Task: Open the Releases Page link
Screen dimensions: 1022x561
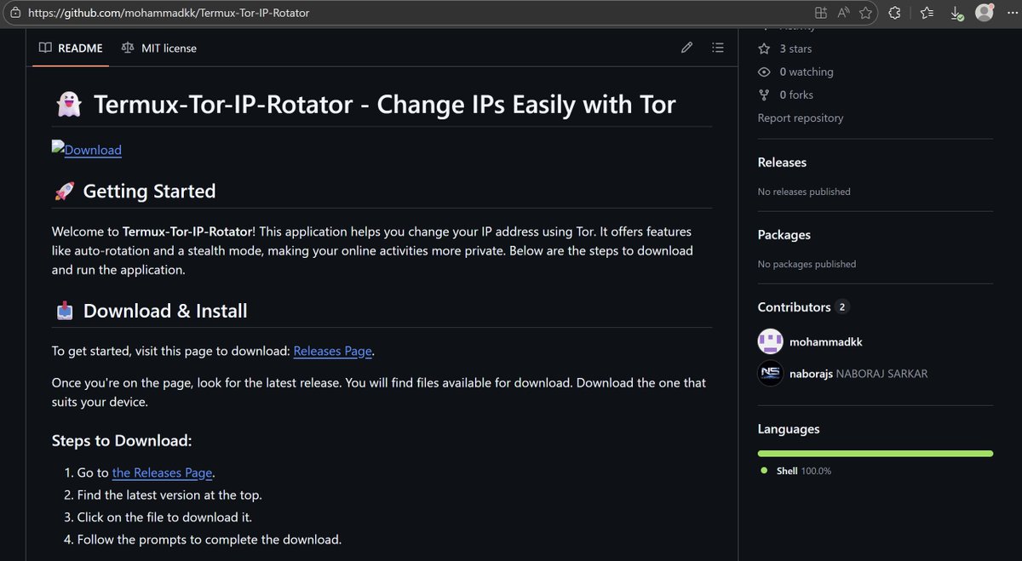Action: (333, 351)
